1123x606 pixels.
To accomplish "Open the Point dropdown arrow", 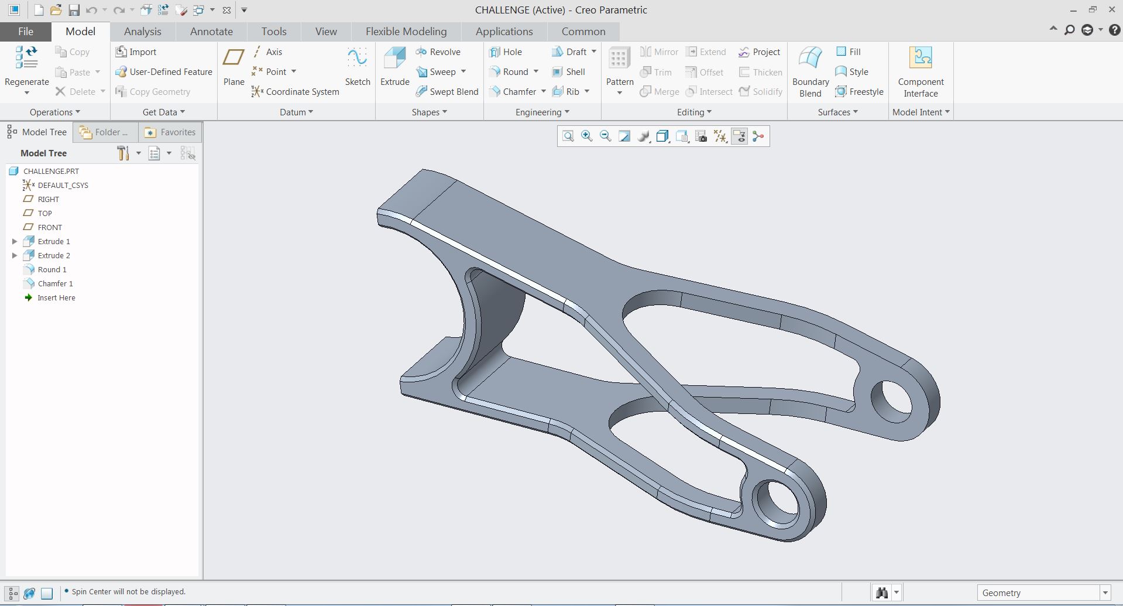I will (x=294, y=72).
